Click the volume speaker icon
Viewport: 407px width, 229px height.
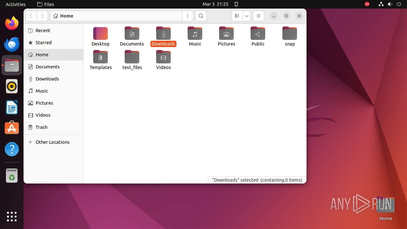pos(390,4)
